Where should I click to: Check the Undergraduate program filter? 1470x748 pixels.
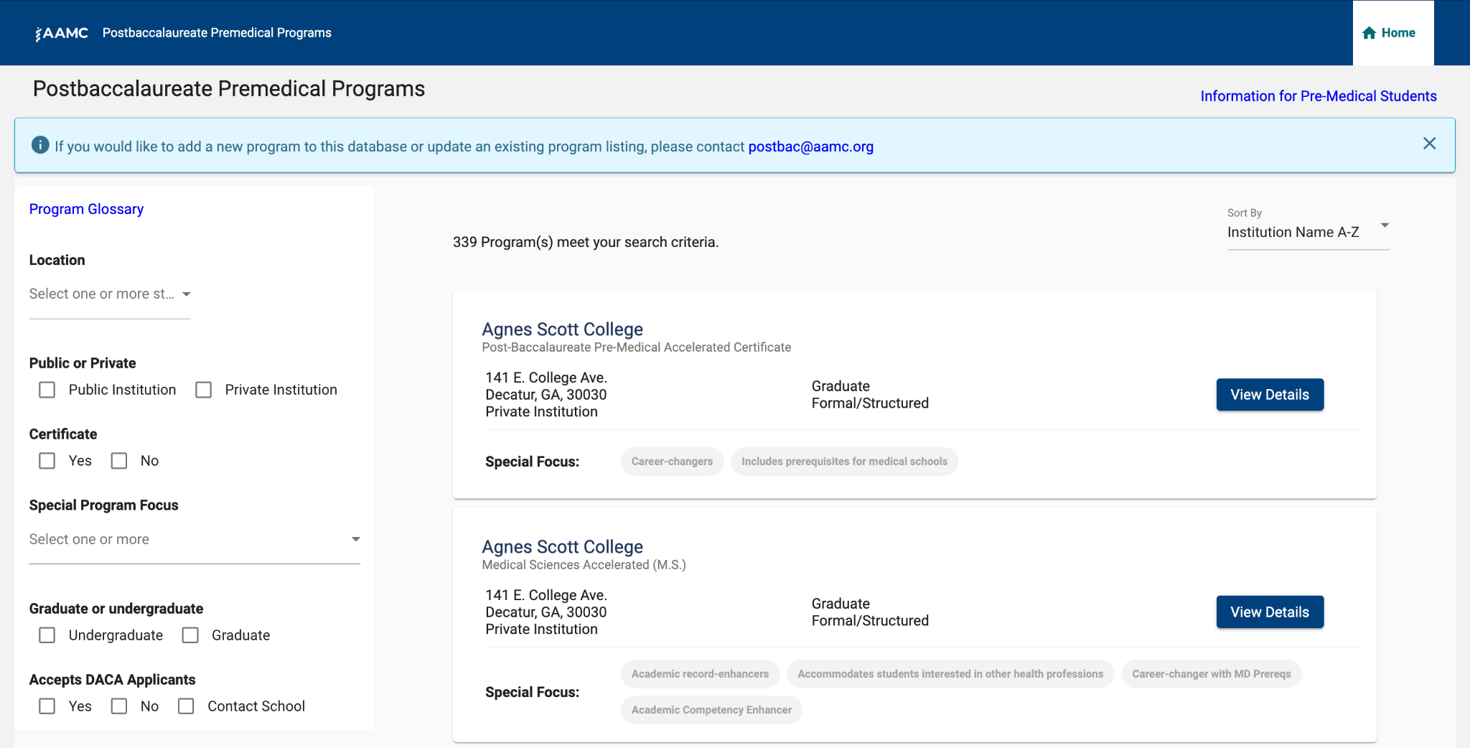[47, 635]
